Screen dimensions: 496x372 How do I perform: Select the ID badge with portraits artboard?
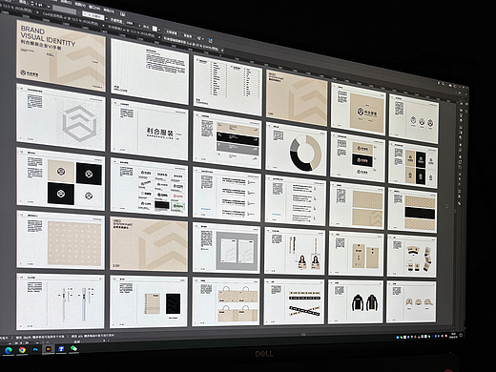(x=295, y=251)
